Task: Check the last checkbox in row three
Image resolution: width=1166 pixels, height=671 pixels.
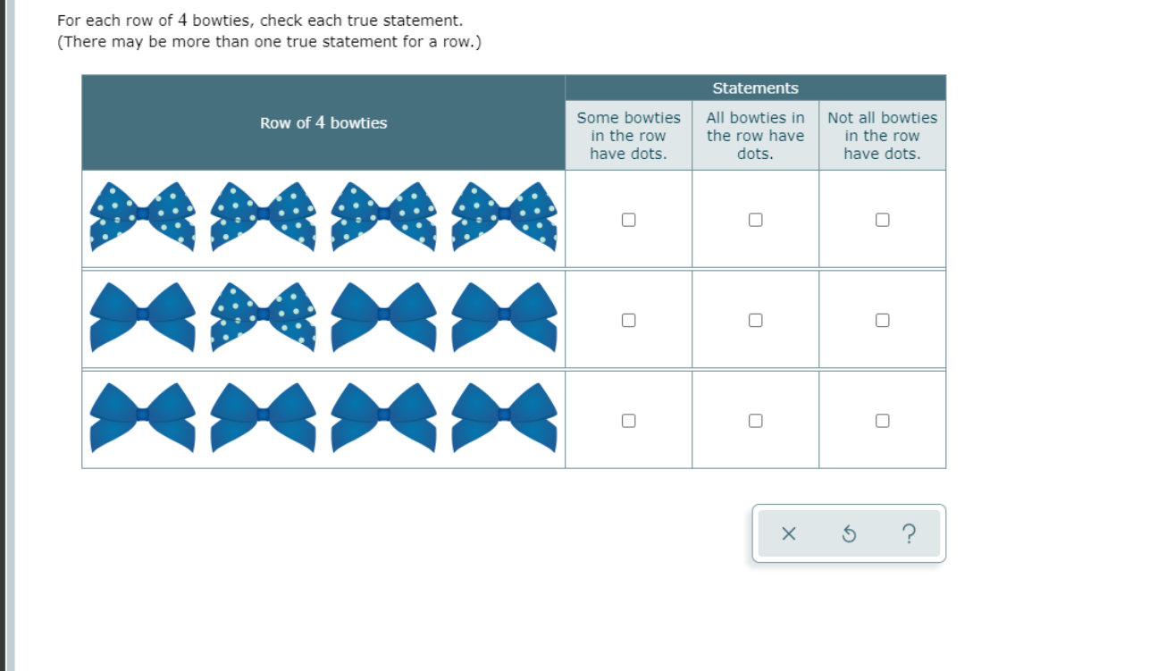Action: coord(882,418)
